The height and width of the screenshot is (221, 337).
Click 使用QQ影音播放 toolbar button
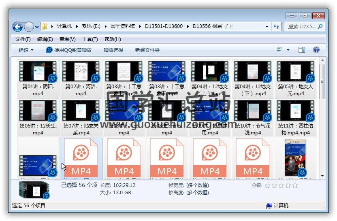coord(69,50)
